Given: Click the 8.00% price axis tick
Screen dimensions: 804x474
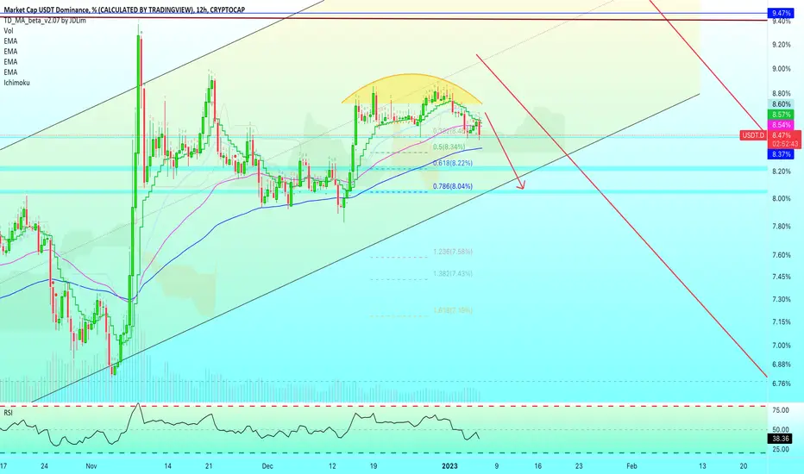Looking at the screenshot, I should [x=781, y=199].
